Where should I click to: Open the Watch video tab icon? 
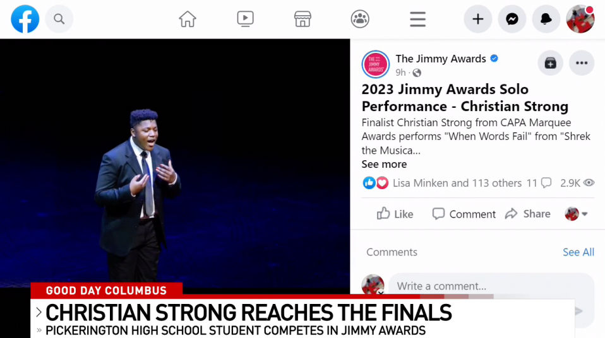(245, 19)
